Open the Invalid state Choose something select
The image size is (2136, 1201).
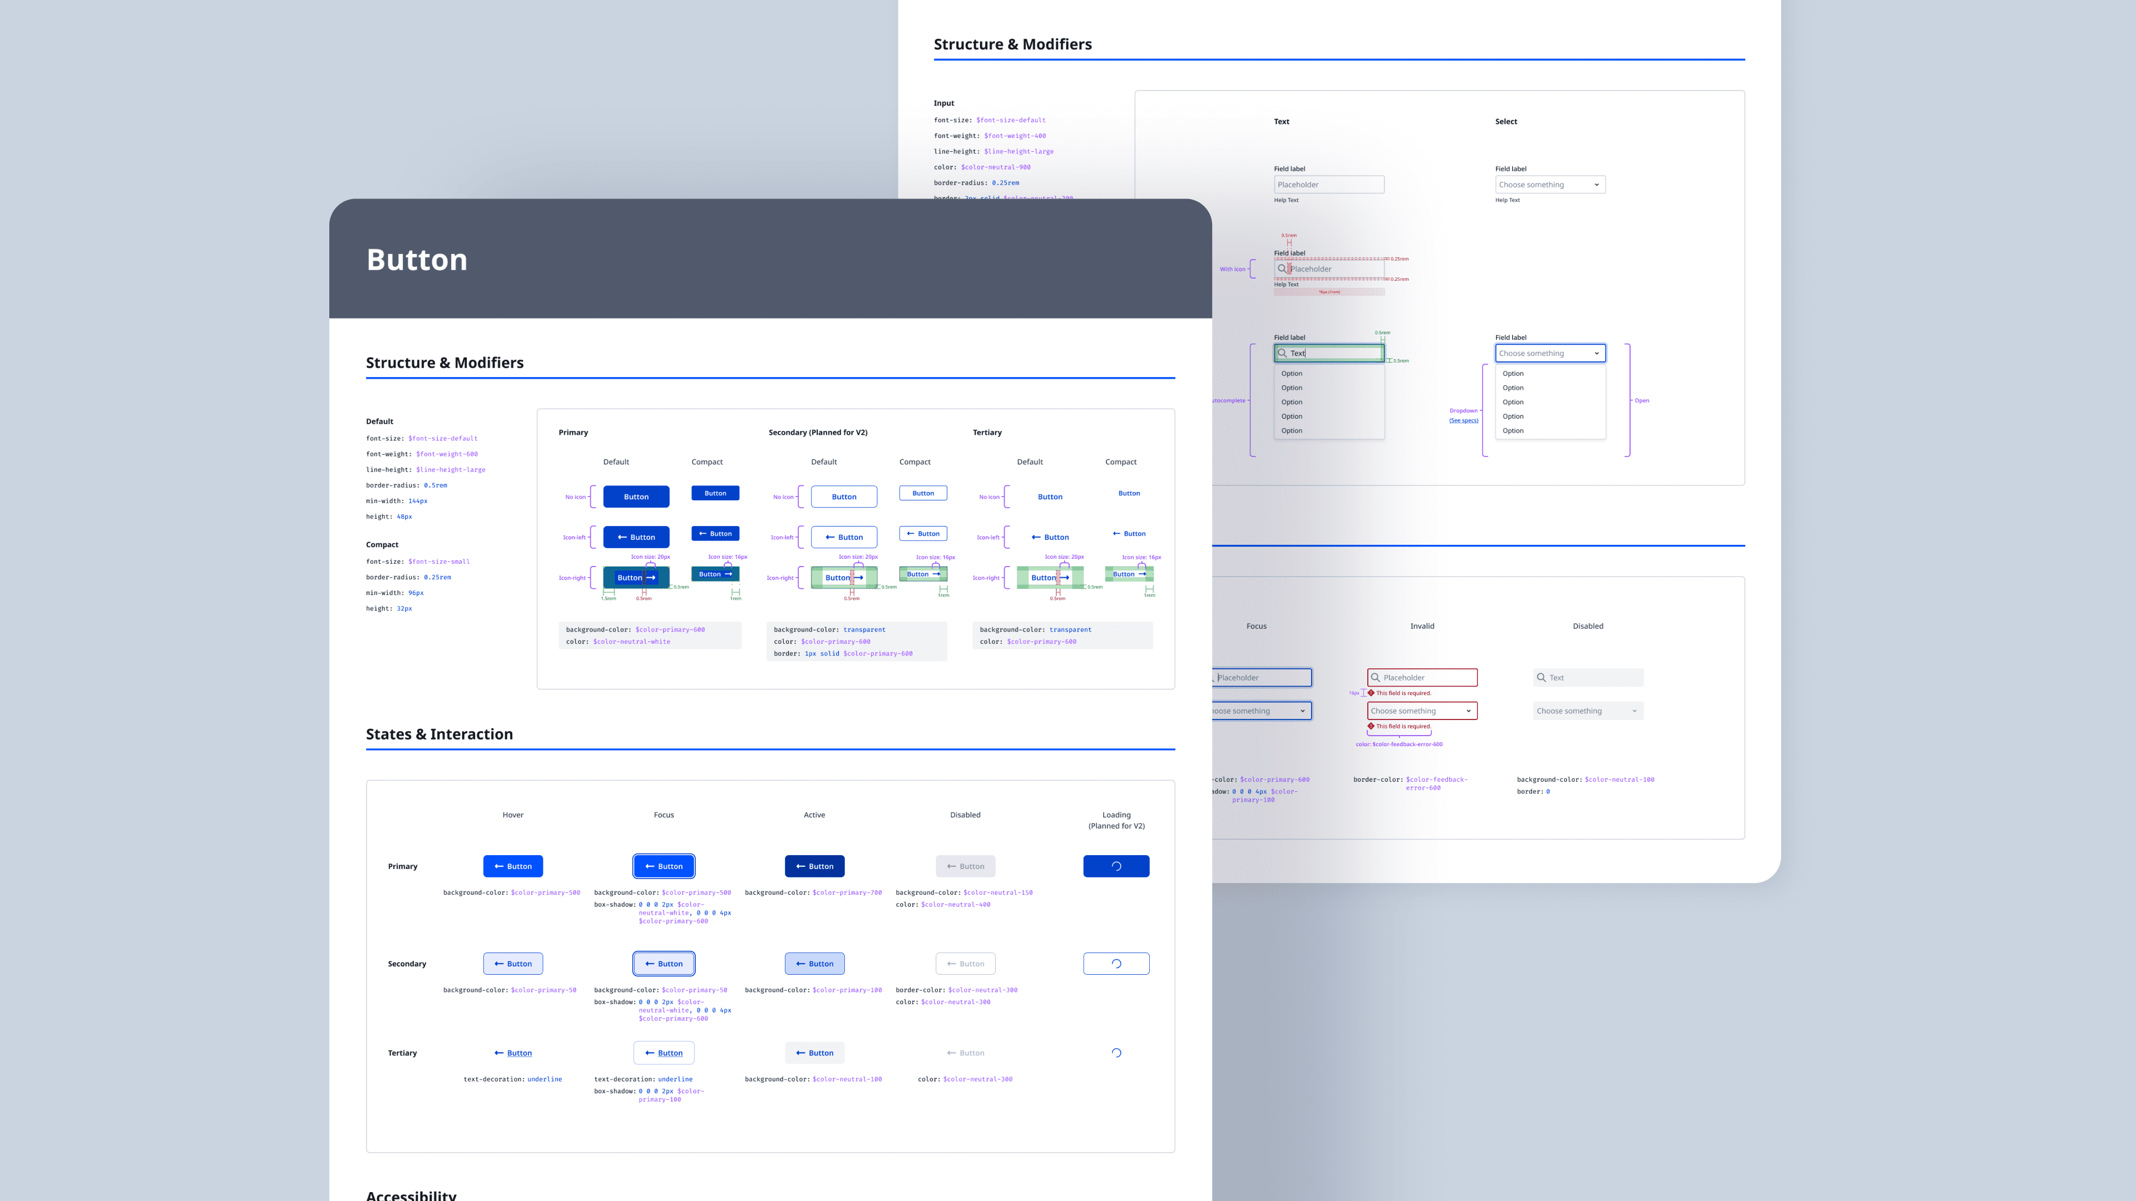pyautogui.click(x=1421, y=711)
